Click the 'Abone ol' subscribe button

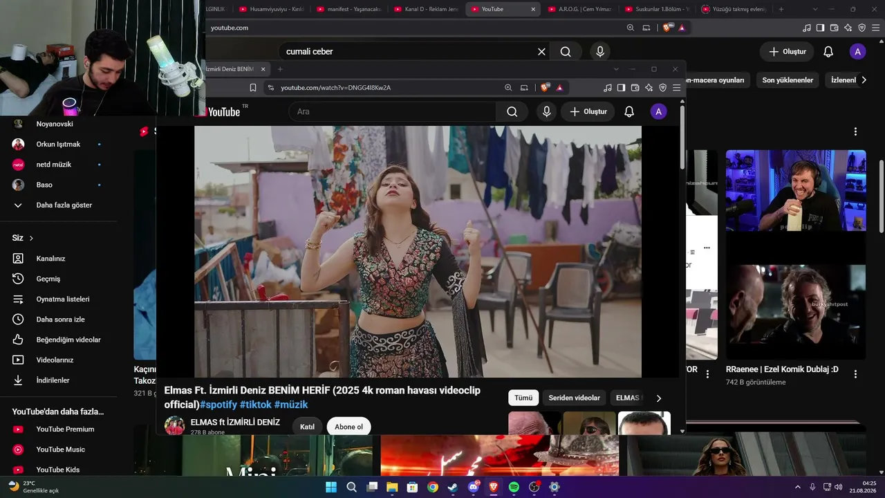click(348, 427)
